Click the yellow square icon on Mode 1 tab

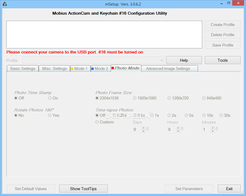point(72,69)
